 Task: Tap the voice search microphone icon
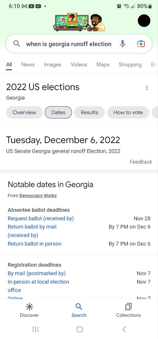(x=122, y=44)
